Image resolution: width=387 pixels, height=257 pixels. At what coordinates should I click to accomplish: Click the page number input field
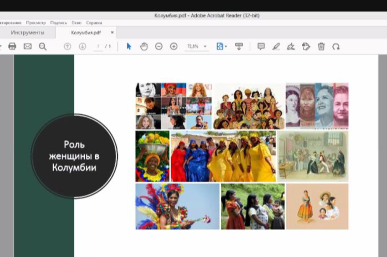98,46
